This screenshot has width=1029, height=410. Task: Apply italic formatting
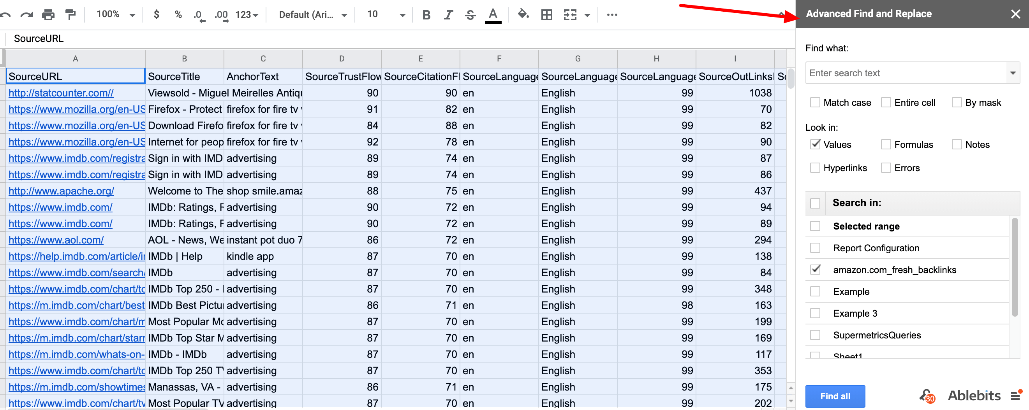pyautogui.click(x=448, y=15)
